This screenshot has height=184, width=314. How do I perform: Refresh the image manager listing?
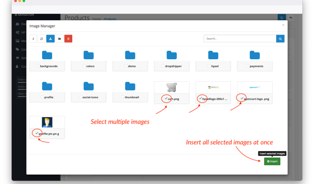[x=42, y=39]
